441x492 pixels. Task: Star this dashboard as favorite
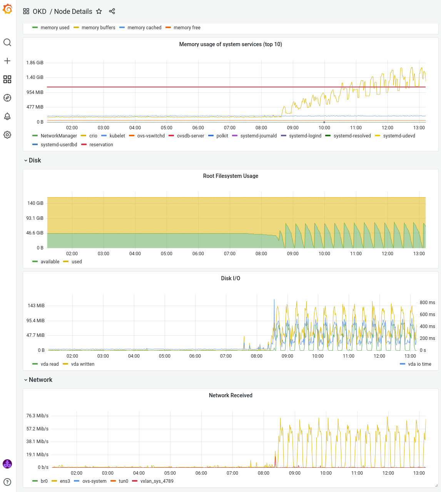(x=99, y=12)
